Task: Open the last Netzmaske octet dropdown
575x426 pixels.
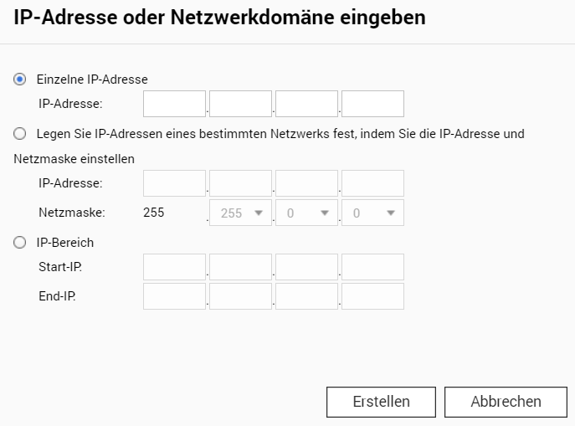Action: [x=372, y=213]
